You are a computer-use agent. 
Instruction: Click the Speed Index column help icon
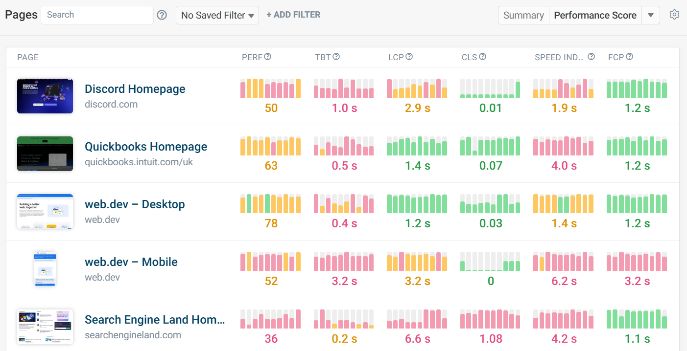591,57
